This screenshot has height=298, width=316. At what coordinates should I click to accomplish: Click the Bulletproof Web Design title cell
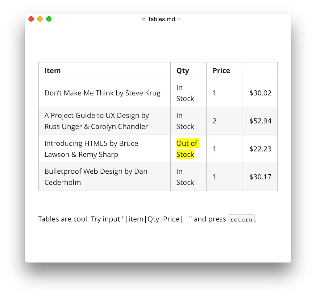(96, 177)
